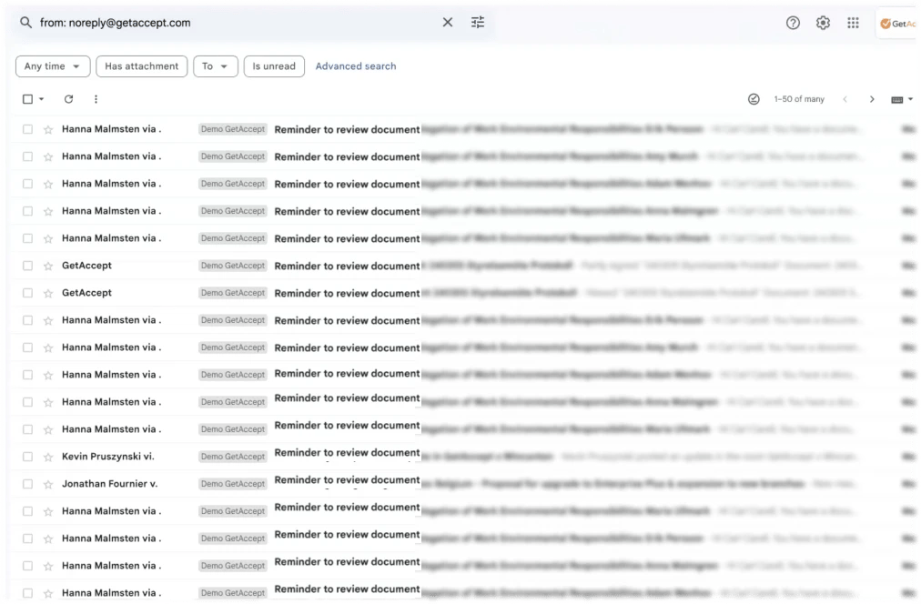Select the Kevin Pruszynski email checkbox

(27, 457)
